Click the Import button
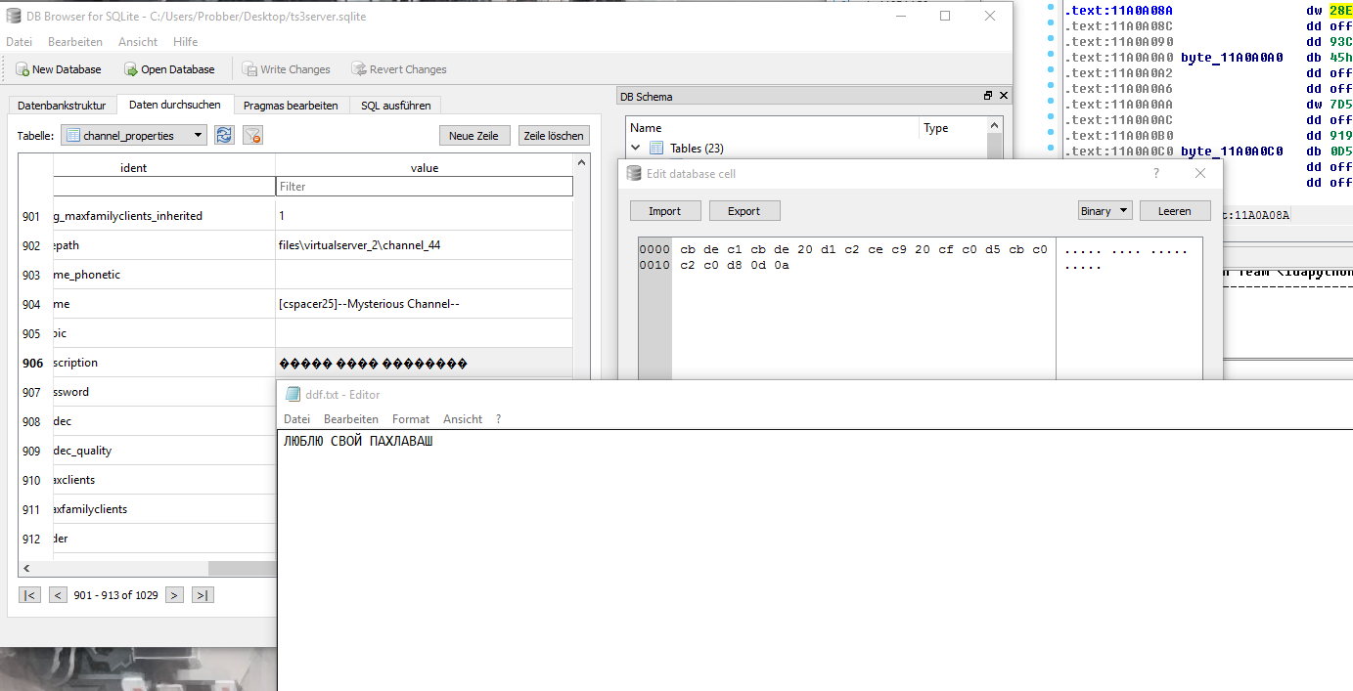Image resolution: width=1353 pixels, height=691 pixels. (664, 211)
